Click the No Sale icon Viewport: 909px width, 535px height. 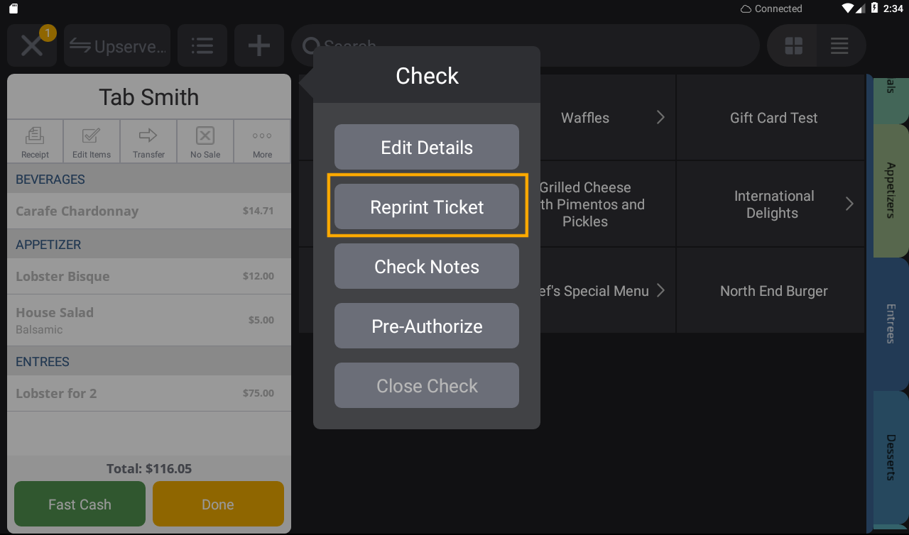[x=205, y=140]
